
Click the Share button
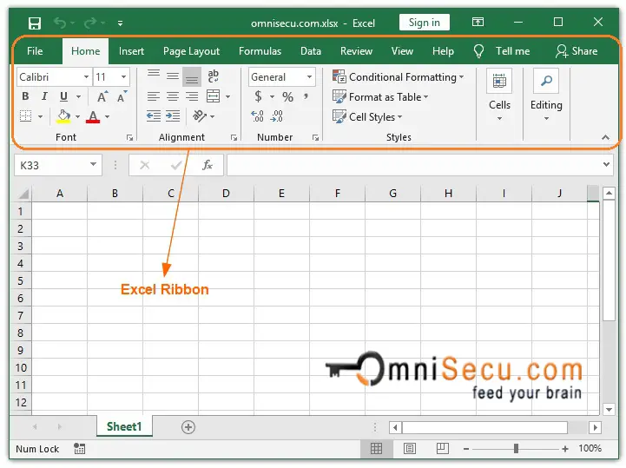coord(577,51)
